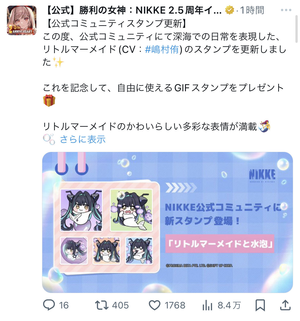This screenshot has width=300, height=321.
Task: Open the NIKKE account name header
Action: click(133, 10)
